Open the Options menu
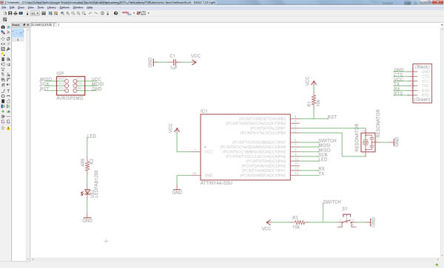The height and width of the screenshot is (268, 444). point(64,7)
